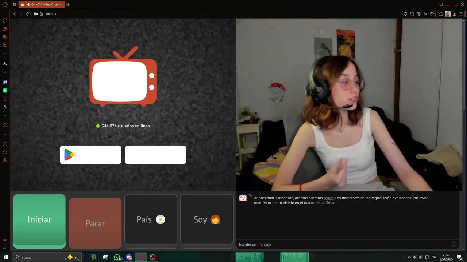Open the Windows notifications center

(459, 257)
